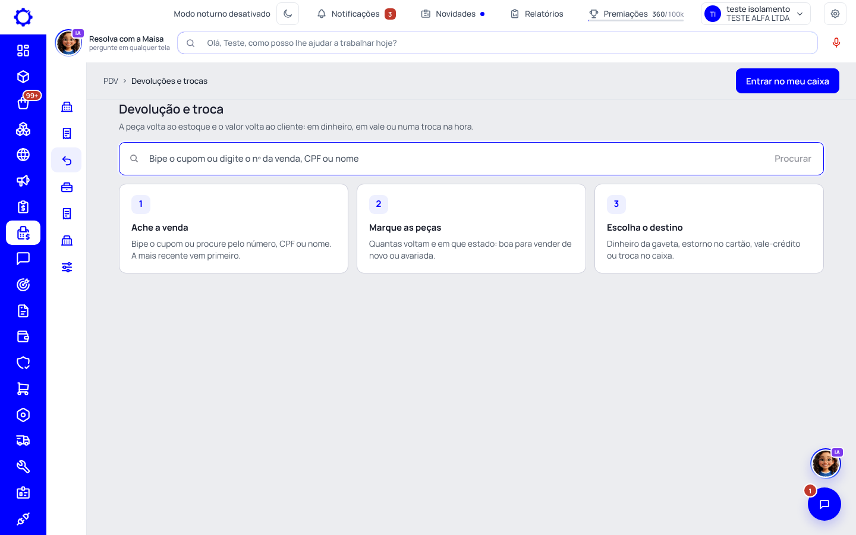The height and width of the screenshot is (535, 856).
Task: Click the PDV breadcrumb link
Action: tap(111, 81)
